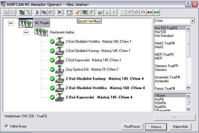Open help with the Nápověda button
Image resolution: width=199 pixels, height=133 pixels.
pyautogui.click(x=180, y=127)
